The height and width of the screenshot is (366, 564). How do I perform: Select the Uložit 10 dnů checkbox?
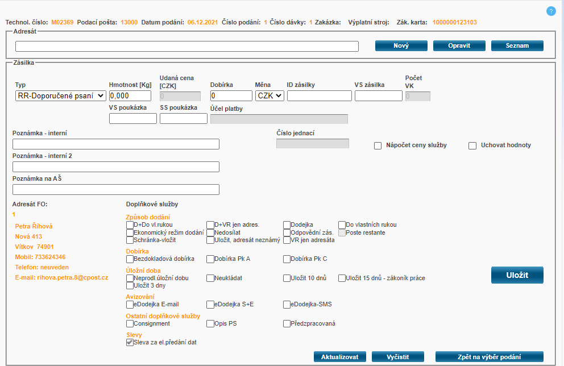pyautogui.click(x=287, y=278)
